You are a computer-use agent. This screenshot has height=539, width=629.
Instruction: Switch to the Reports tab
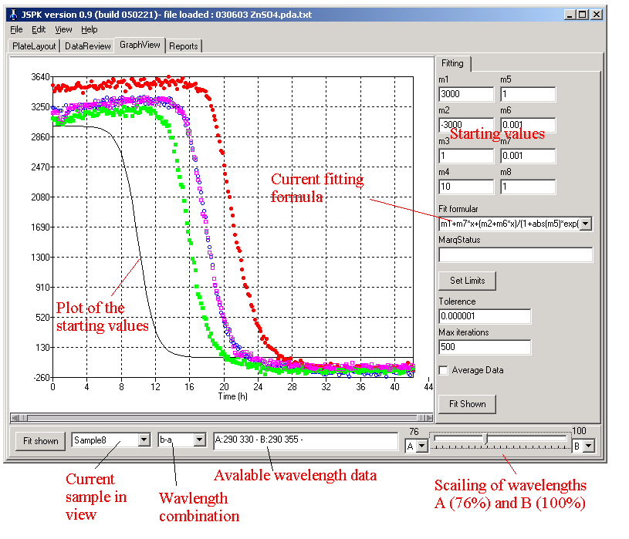pyautogui.click(x=184, y=46)
